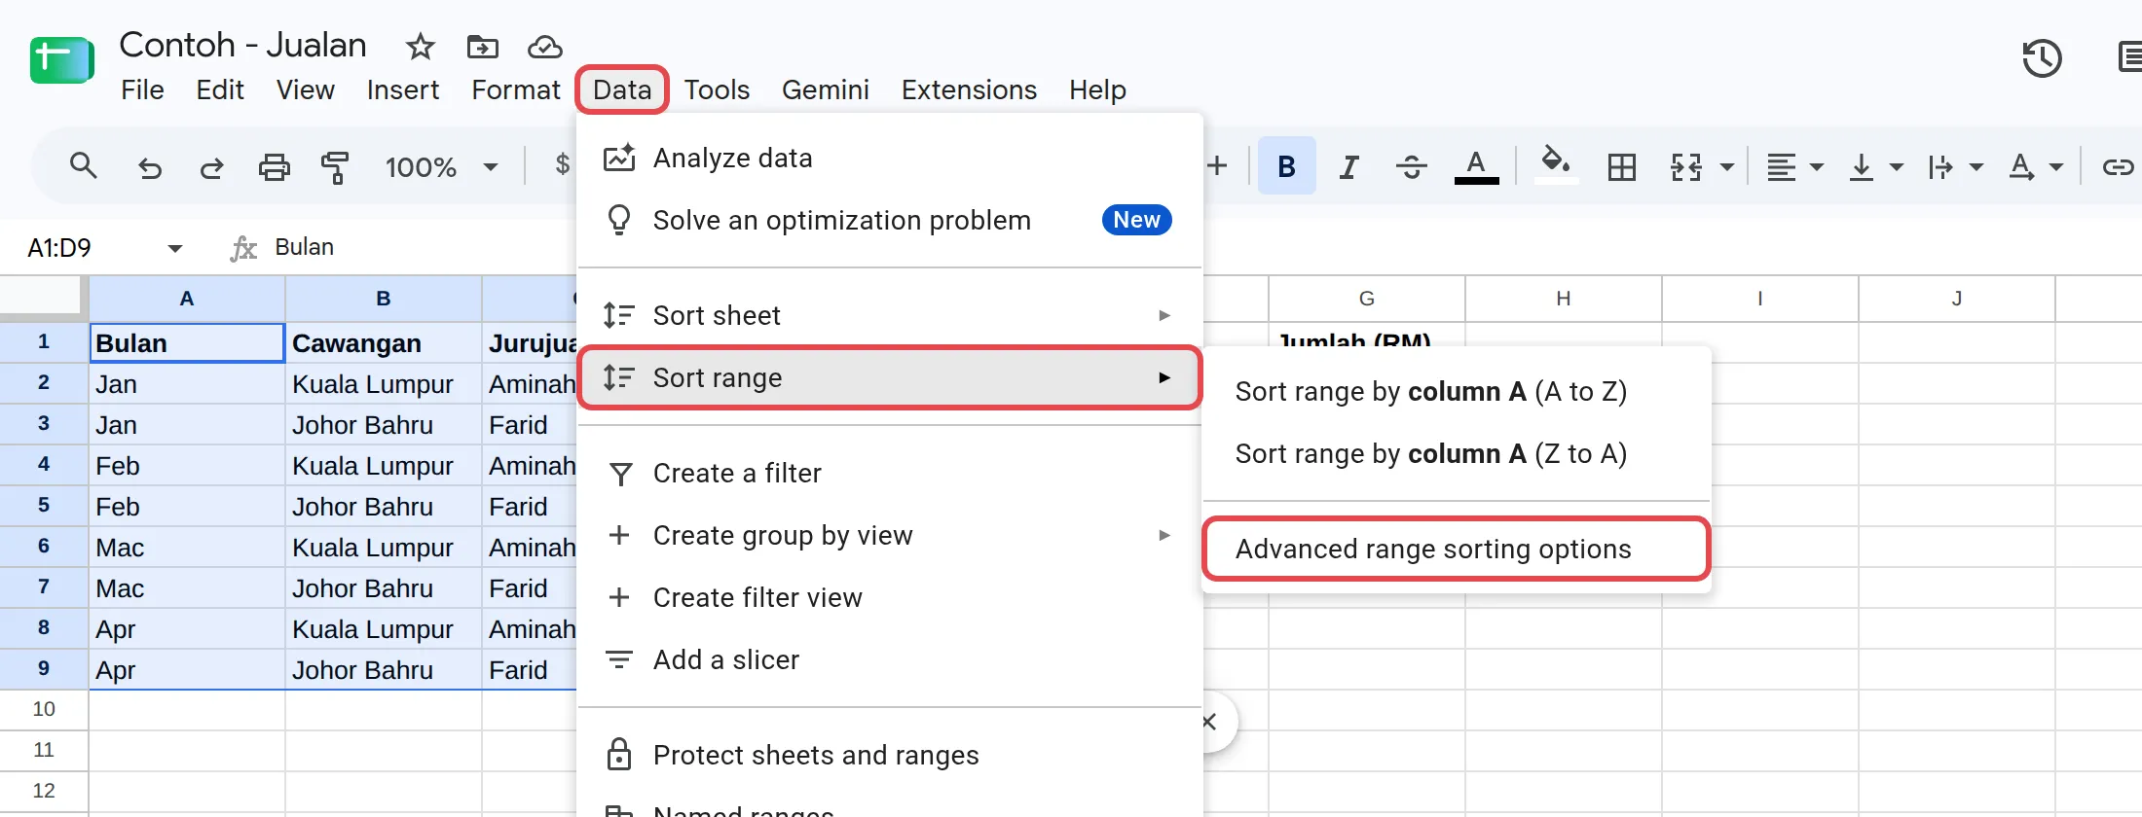Open the fill color picker
Image resolution: width=2142 pixels, height=817 pixels.
1556,163
